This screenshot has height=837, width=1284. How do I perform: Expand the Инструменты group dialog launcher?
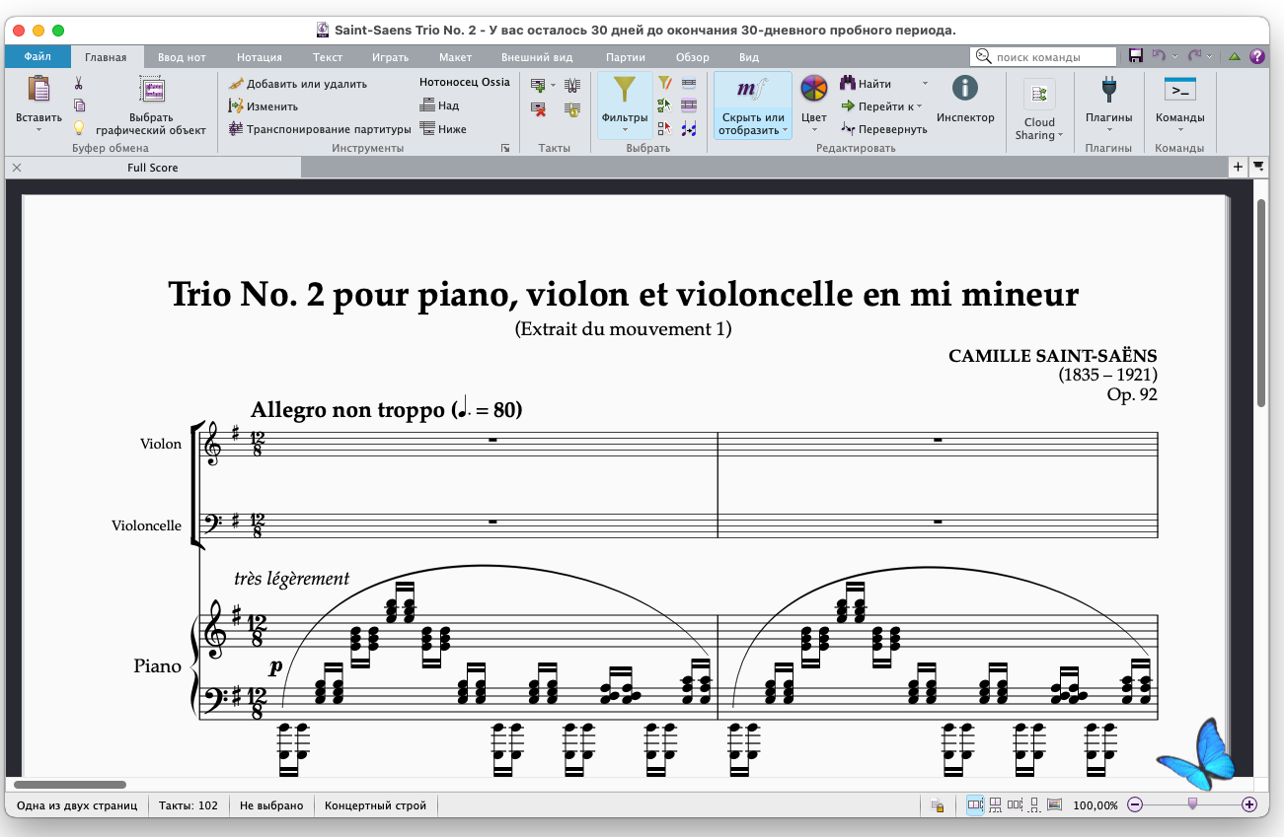click(x=505, y=148)
